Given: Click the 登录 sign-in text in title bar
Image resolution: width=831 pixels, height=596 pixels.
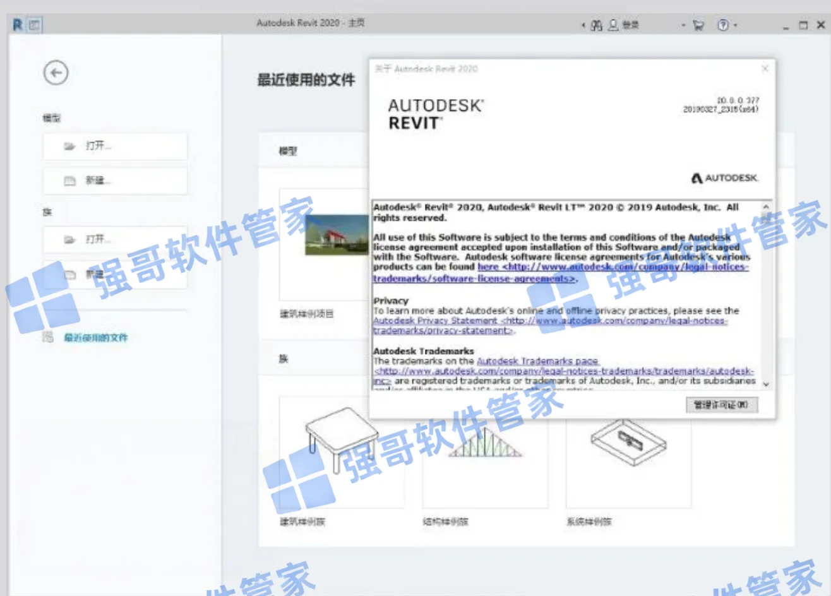Looking at the screenshot, I should tap(630, 25).
